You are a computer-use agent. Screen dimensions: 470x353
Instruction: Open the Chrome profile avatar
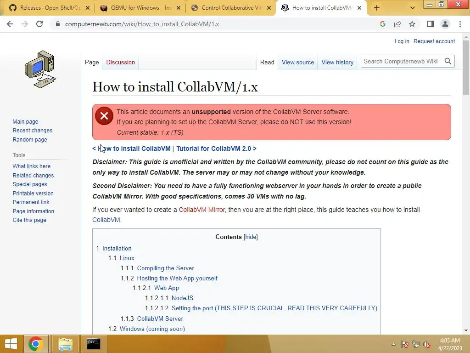445,24
